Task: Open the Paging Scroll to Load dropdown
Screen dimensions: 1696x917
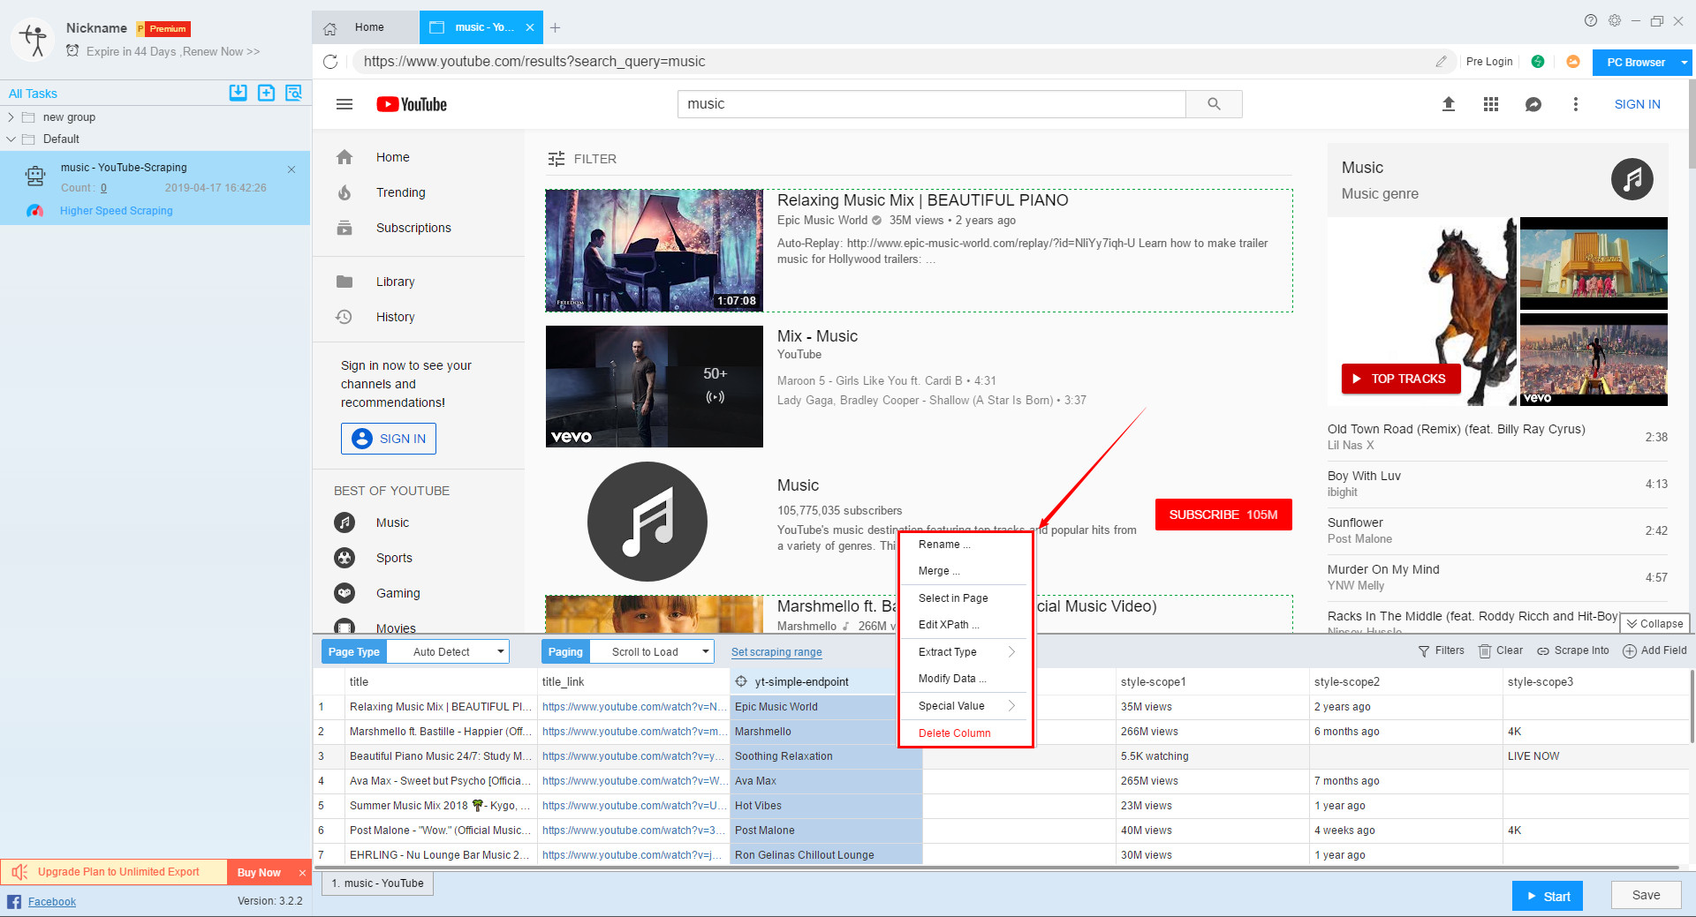Action: (x=653, y=652)
